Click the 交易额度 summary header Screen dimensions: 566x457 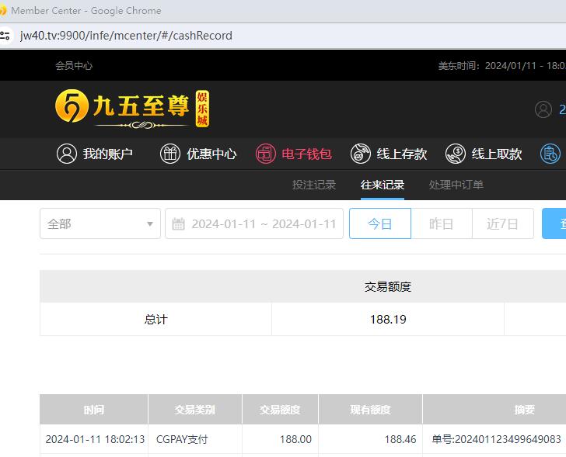[x=388, y=286]
